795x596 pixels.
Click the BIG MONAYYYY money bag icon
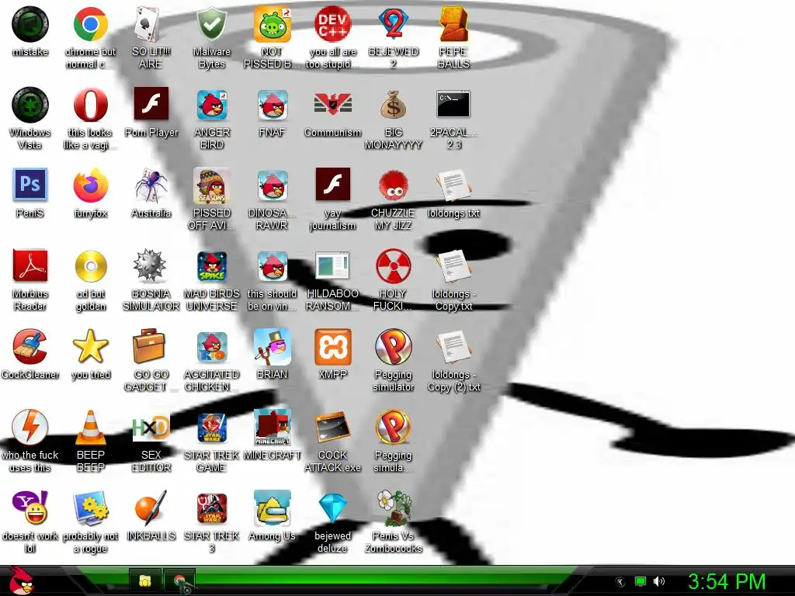coord(394,105)
